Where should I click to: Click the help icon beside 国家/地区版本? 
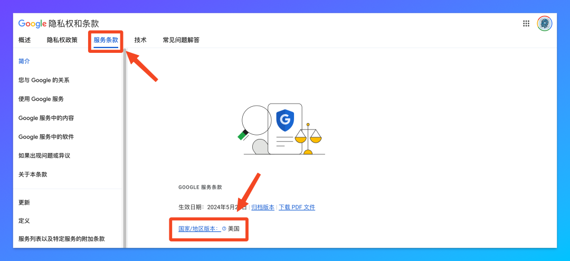(224, 229)
